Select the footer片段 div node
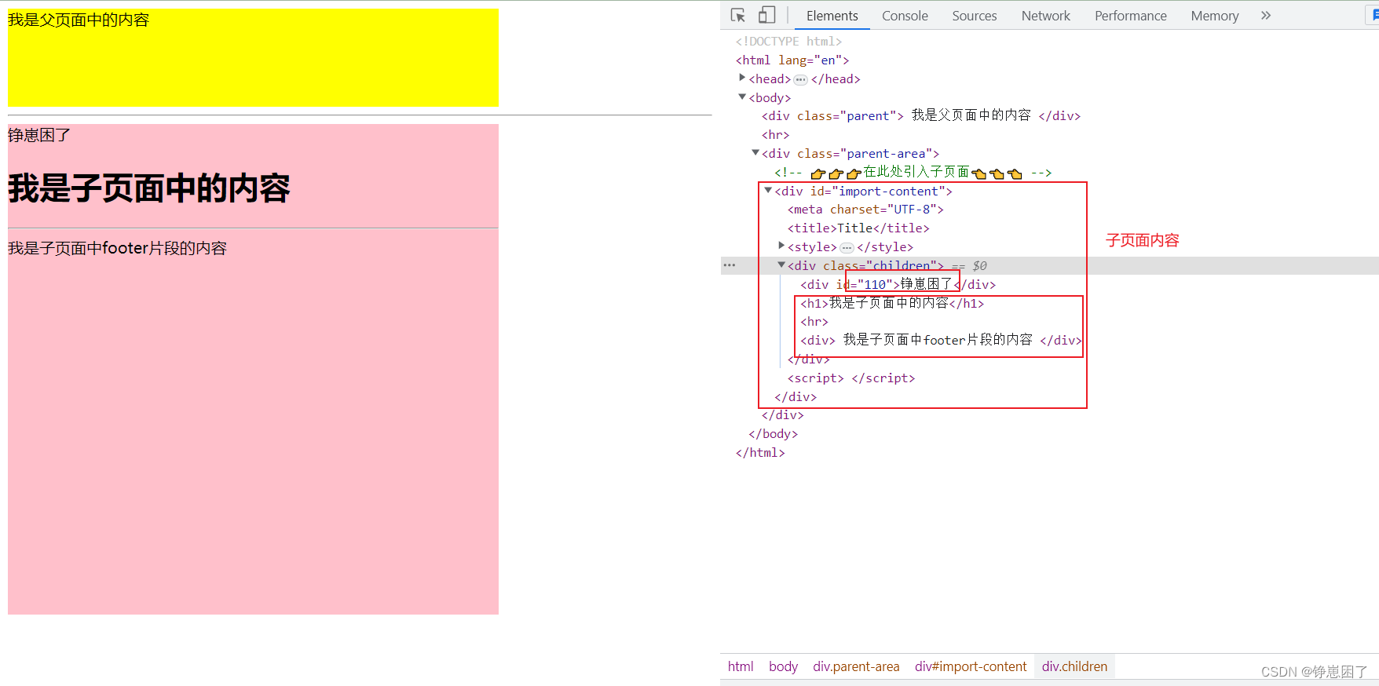Viewport: 1379px width, 686px height. (x=942, y=341)
